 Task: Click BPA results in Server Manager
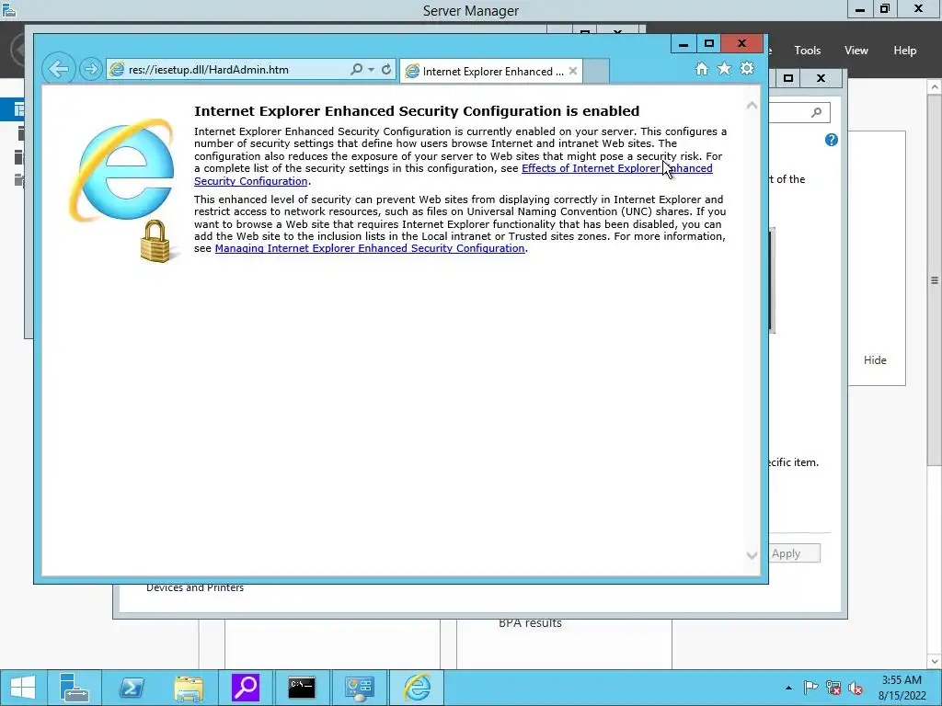click(530, 623)
